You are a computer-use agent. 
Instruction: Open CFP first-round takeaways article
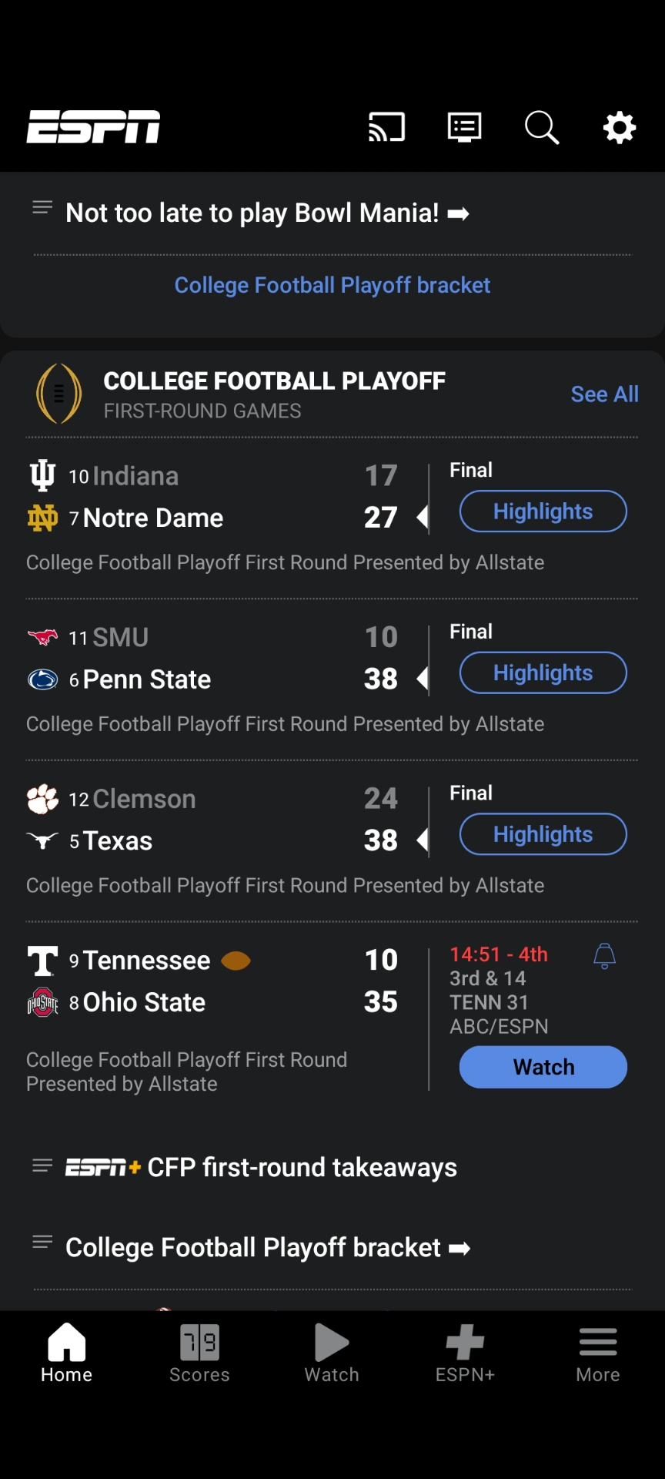click(x=302, y=1168)
